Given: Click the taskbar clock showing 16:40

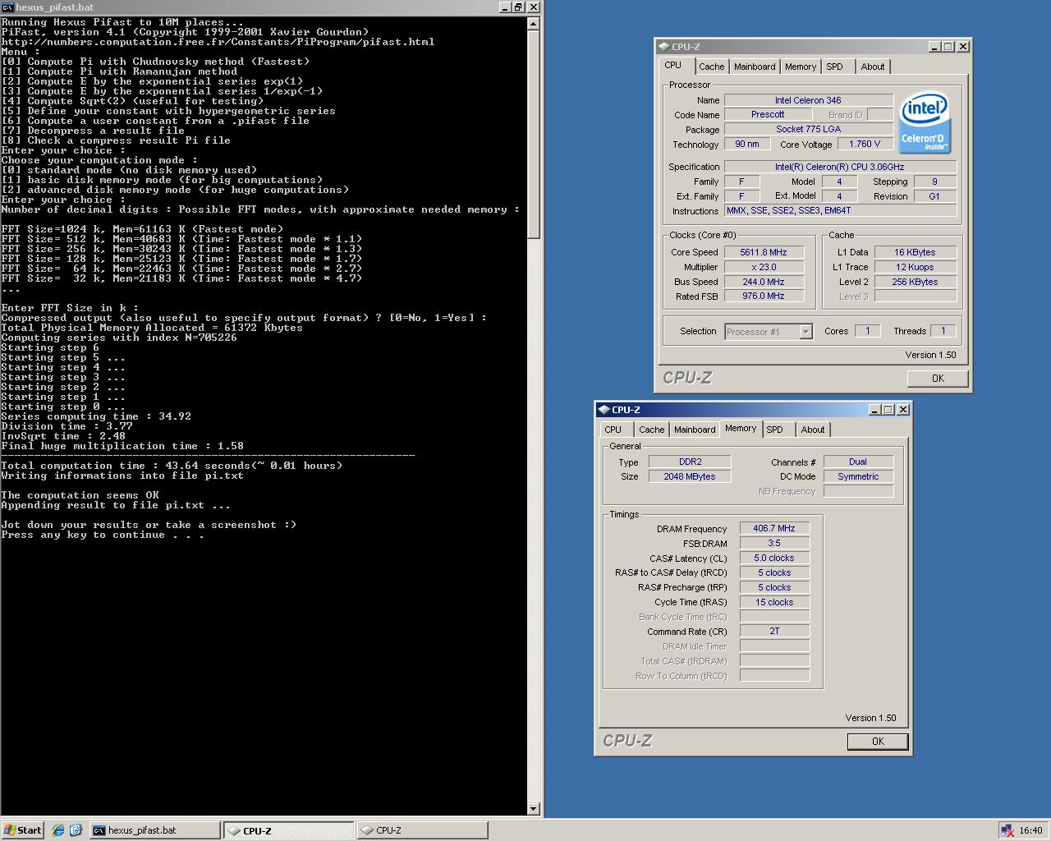Looking at the screenshot, I should point(1030,830).
